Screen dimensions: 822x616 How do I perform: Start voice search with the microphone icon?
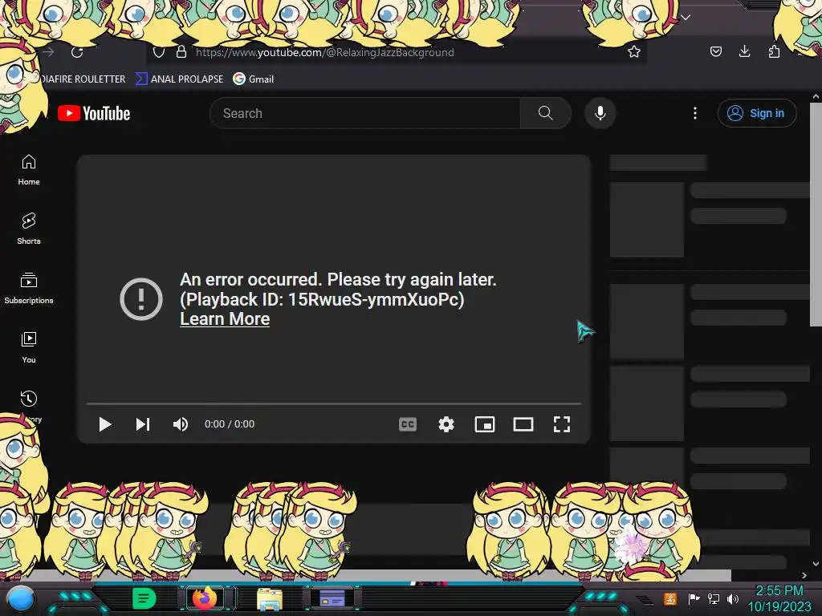[x=600, y=113]
